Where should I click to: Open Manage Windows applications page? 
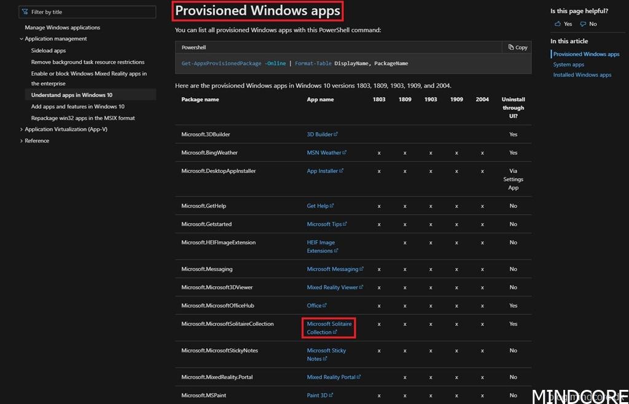[x=62, y=28]
